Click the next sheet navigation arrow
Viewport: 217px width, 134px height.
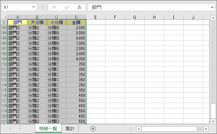[20, 129]
